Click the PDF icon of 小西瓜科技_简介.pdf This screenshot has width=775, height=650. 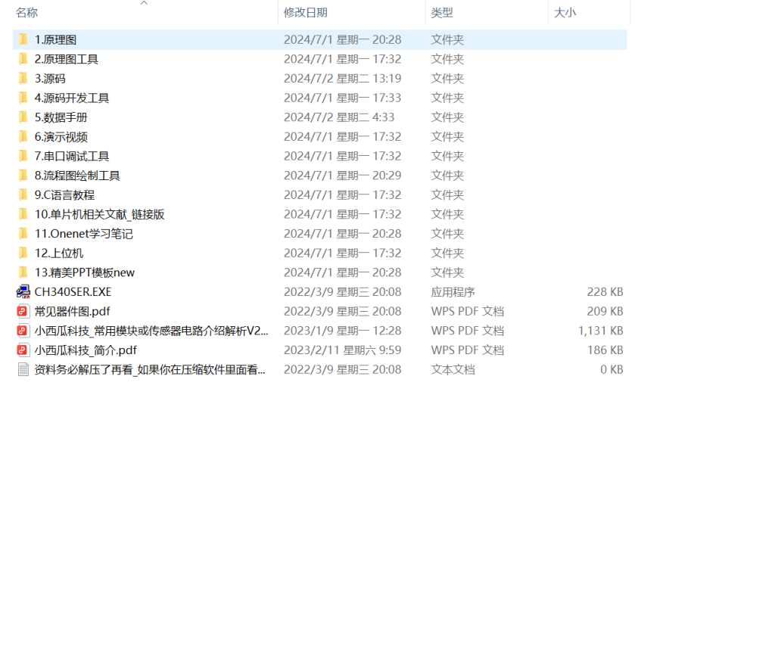(x=23, y=350)
